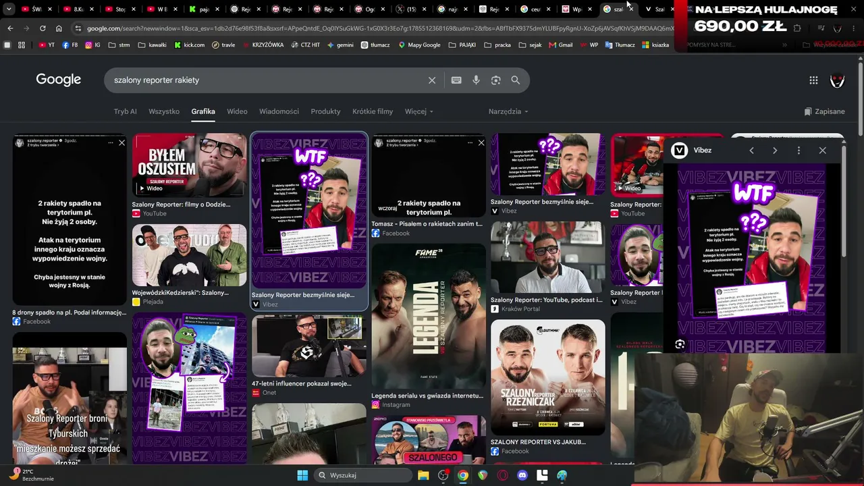Show the next image in Vibez preview
Viewport: 864px width, 486px height.
(x=775, y=151)
